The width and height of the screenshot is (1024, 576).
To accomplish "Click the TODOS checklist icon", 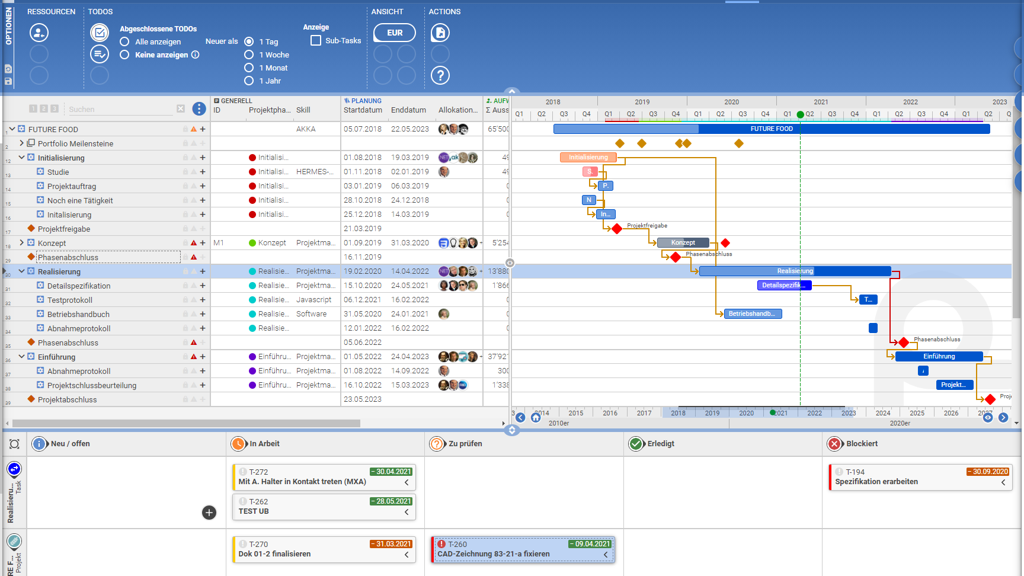I will click(x=100, y=33).
